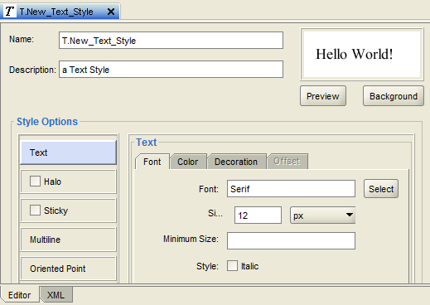
Task: Select the Oriented Point option
Action: pyautogui.click(x=69, y=269)
